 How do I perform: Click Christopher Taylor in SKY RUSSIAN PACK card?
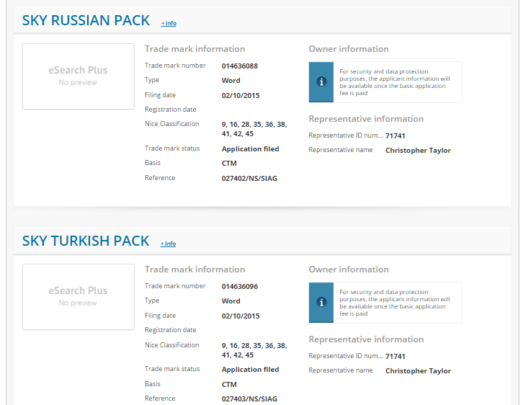(419, 151)
